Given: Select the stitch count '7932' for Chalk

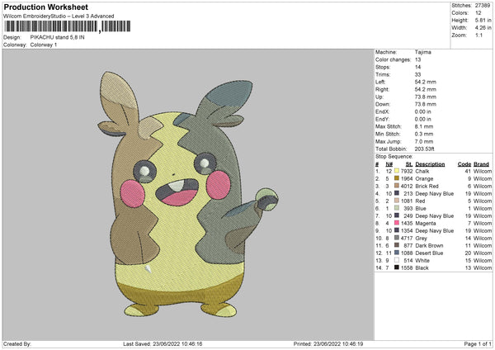Looking at the screenshot, I should pos(407,171).
